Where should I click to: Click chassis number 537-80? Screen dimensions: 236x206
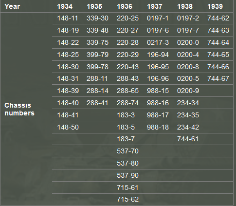click(127, 163)
